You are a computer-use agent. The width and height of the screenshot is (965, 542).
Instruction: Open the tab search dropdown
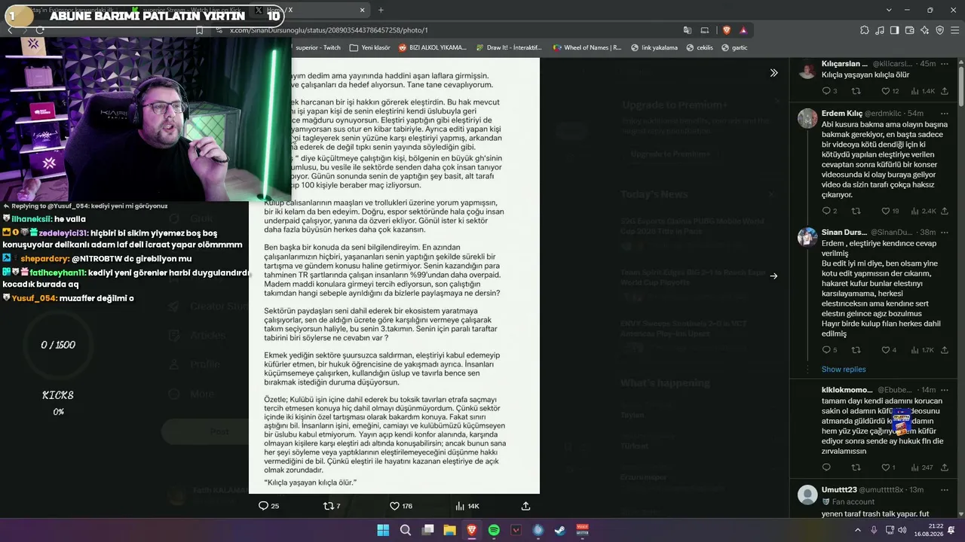[889, 10]
